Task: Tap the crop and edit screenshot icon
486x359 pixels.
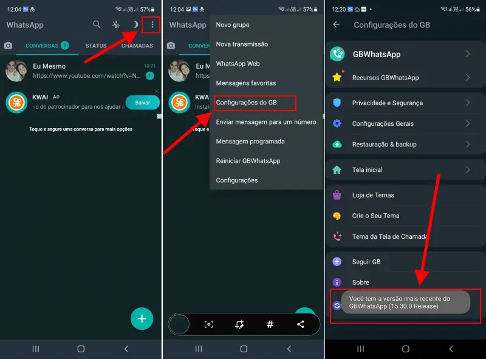Action: pos(239,324)
